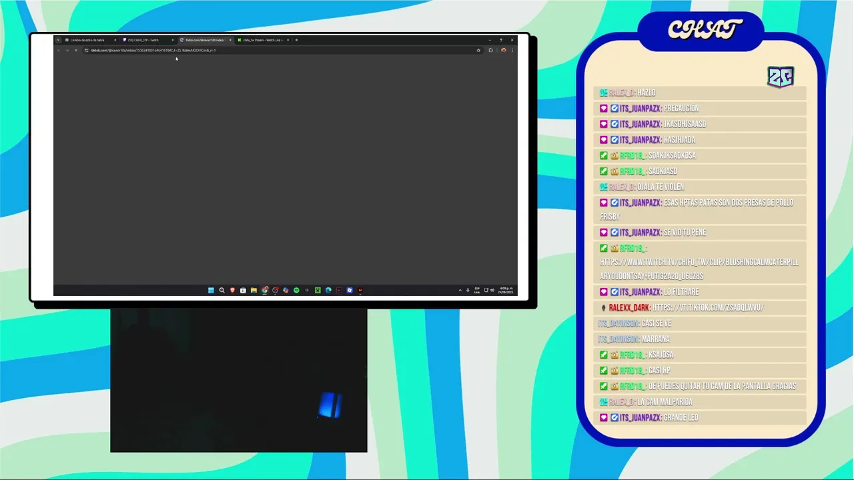
Task: Open network and volume quick settings
Action: coord(489,290)
